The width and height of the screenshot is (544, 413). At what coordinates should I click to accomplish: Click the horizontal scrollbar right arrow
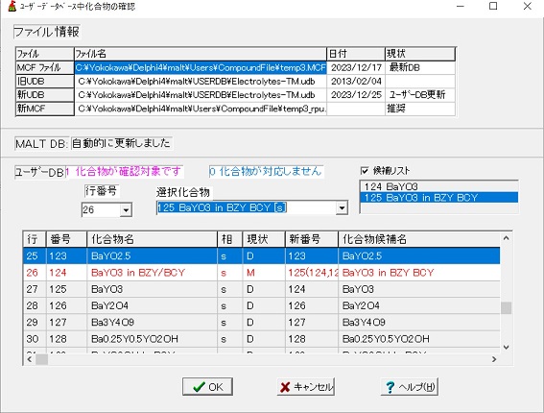[x=494, y=359]
